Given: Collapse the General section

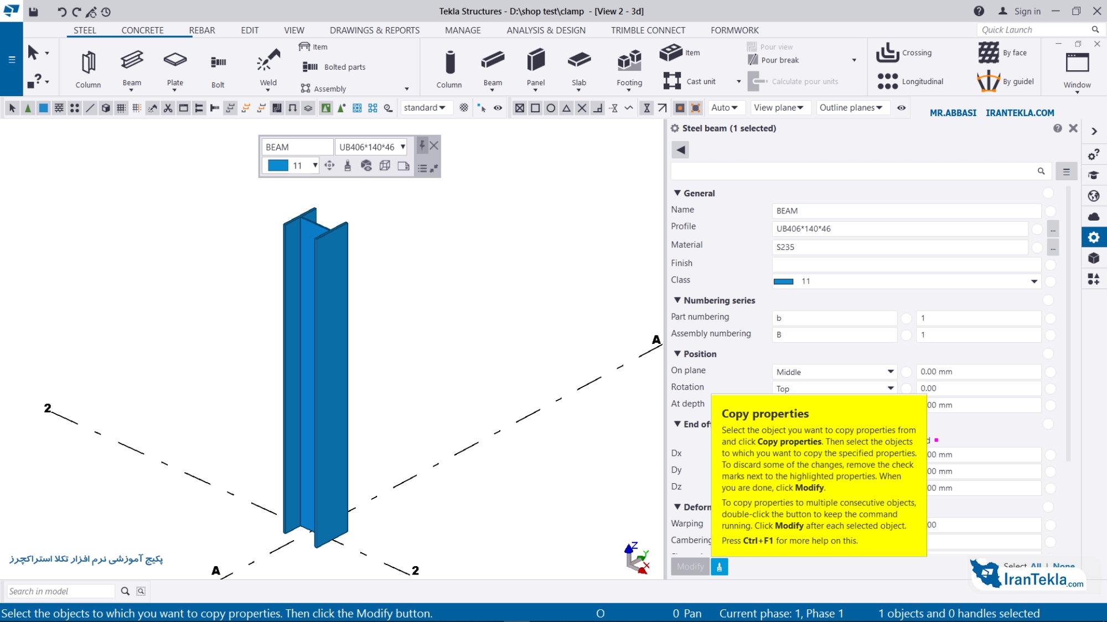Looking at the screenshot, I should coord(677,193).
